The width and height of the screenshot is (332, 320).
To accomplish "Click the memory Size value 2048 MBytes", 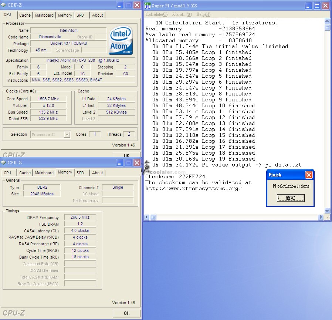I will (x=42, y=194).
